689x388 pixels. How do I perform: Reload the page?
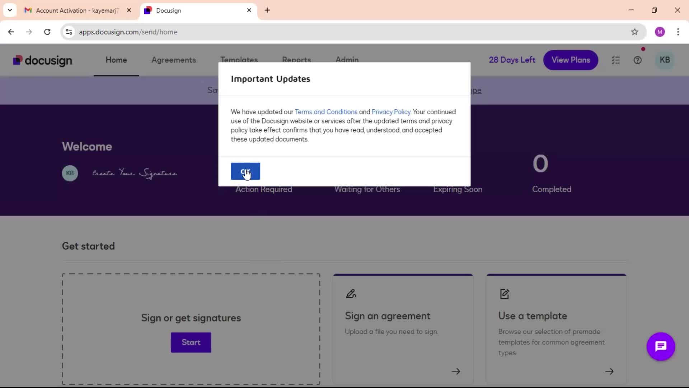[47, 32]
